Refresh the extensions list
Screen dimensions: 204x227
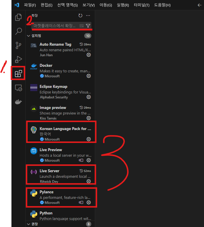point(80,16)
